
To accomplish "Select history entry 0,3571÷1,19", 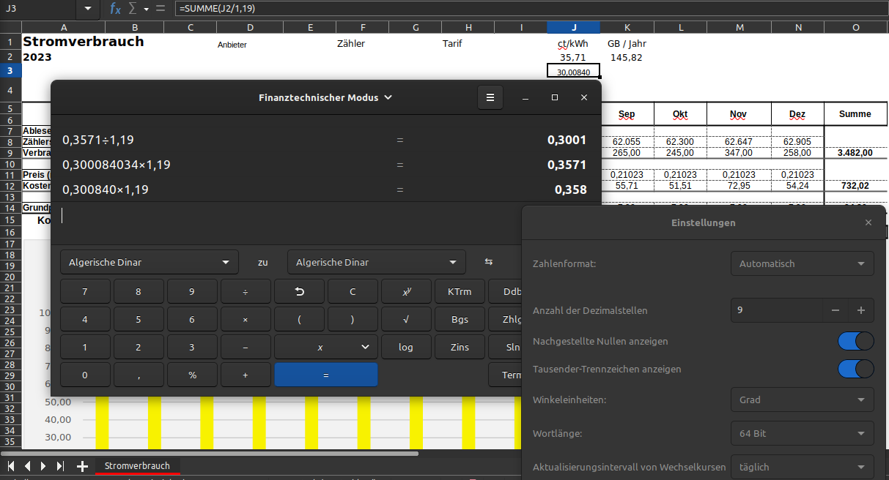I will click(98, 140).
